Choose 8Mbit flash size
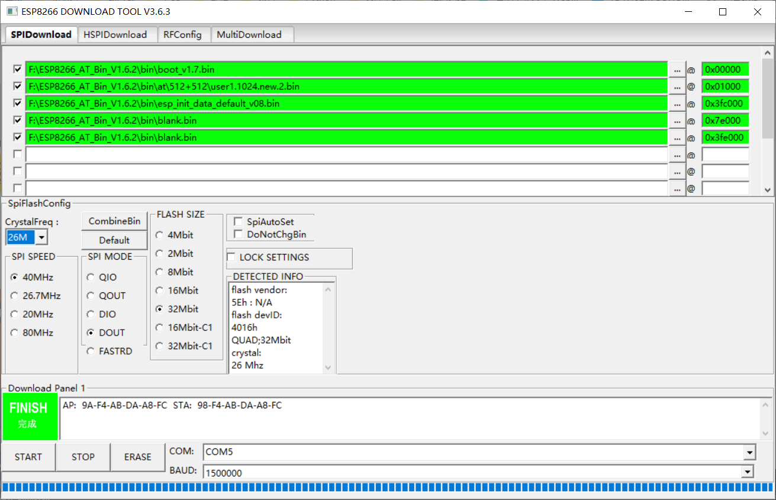Image resolution: width=776 pixels, height=500 pixels. pyautogui.click(x=175, y=272)
